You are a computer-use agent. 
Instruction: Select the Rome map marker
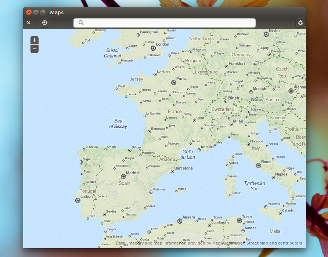coord(258,165)
